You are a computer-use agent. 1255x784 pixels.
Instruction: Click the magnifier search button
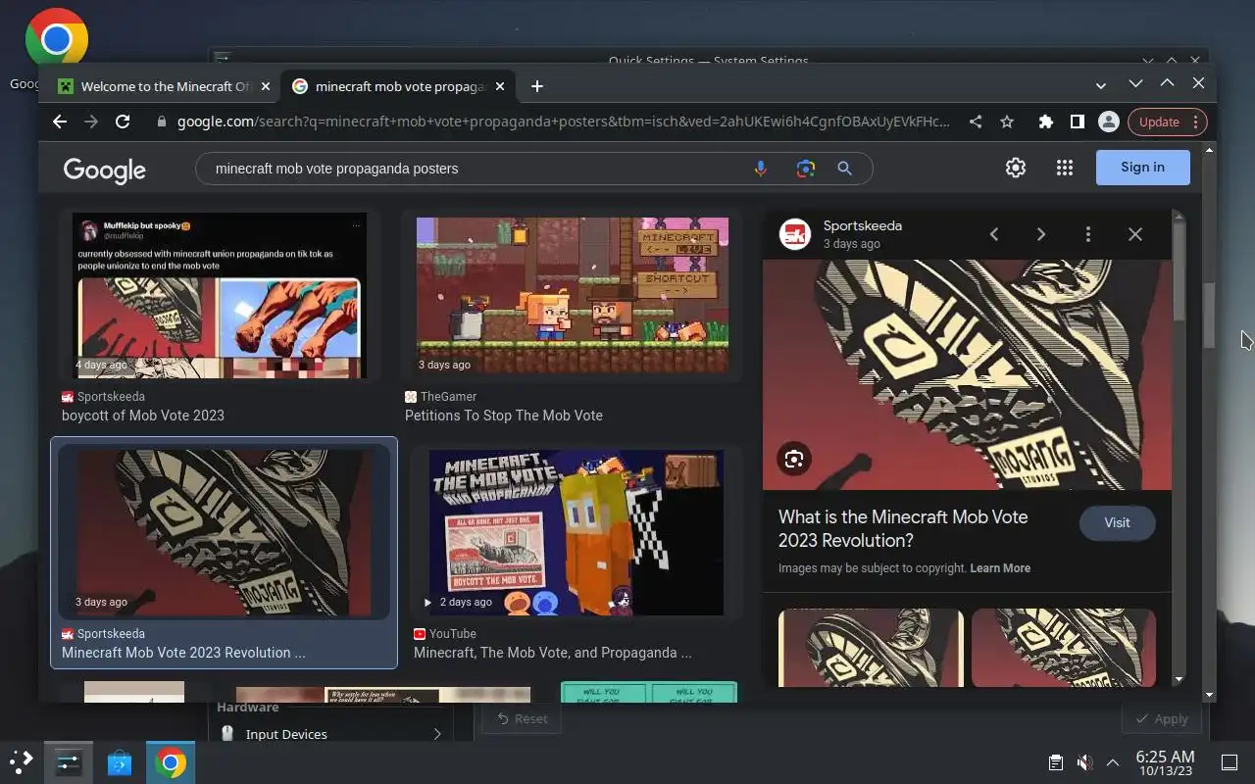[x=844, y=169]
